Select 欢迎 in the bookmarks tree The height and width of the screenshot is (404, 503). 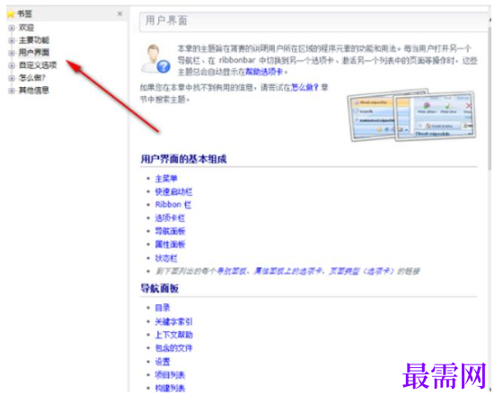[x=26, y=28]
